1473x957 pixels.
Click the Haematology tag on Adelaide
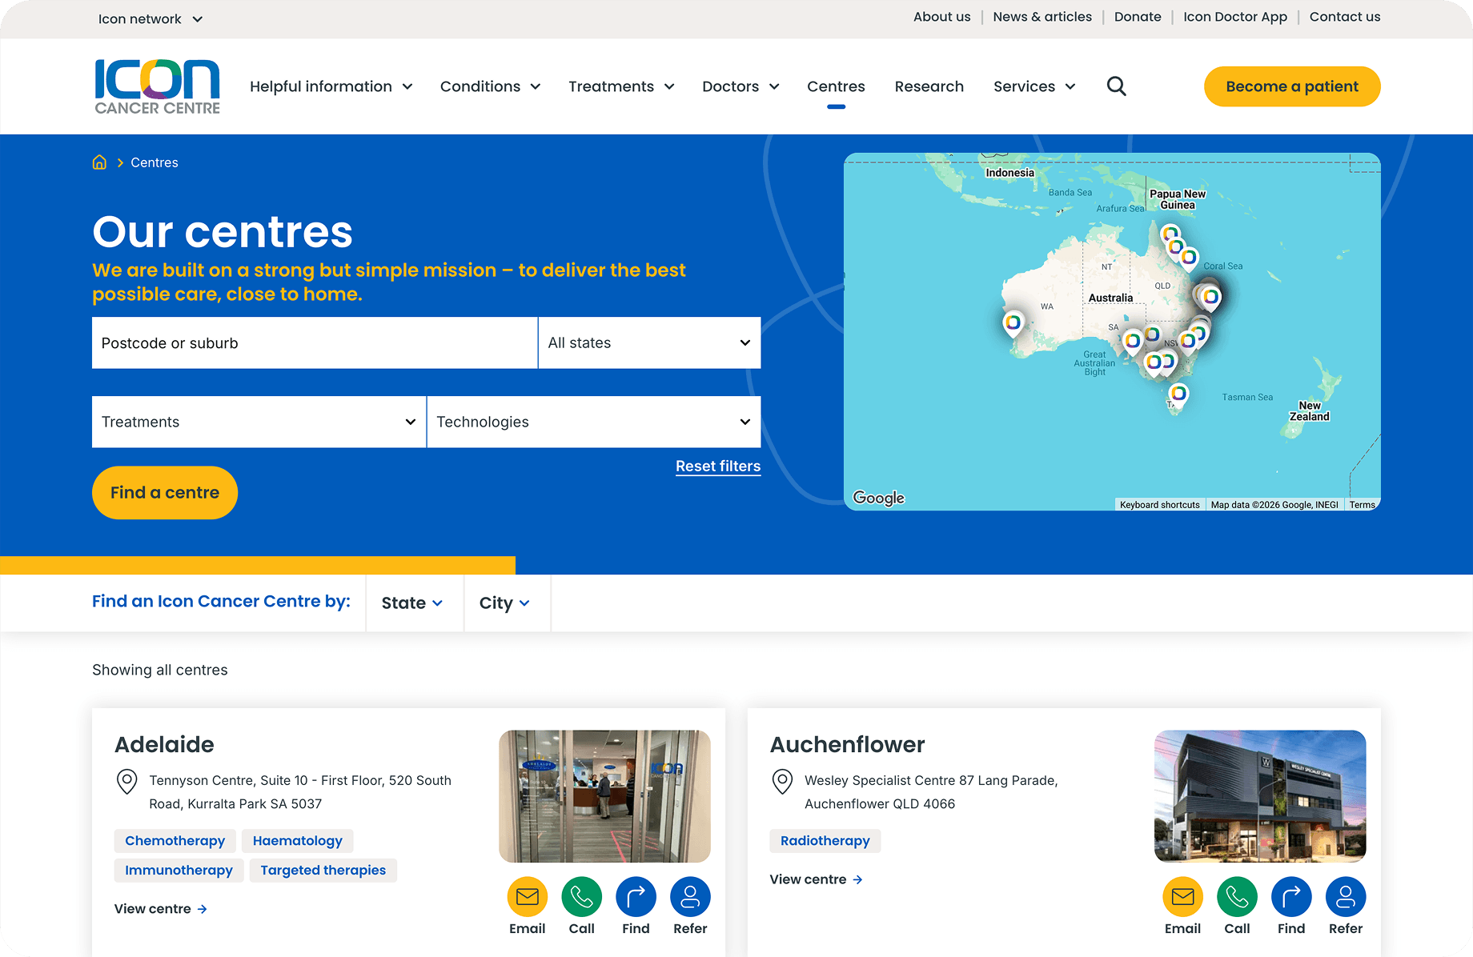[298, 841]
